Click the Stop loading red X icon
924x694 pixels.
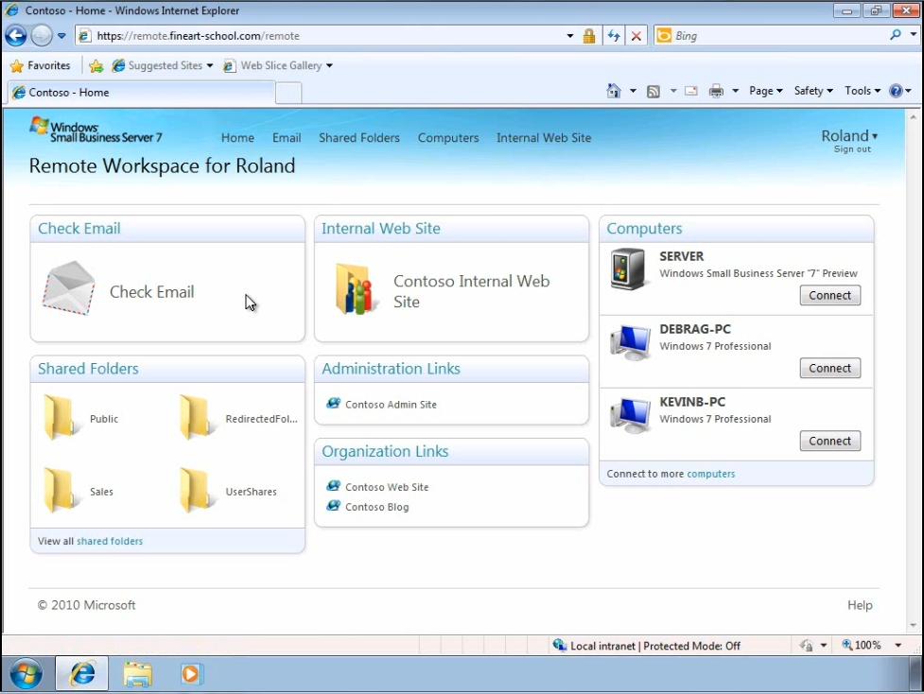636,36
